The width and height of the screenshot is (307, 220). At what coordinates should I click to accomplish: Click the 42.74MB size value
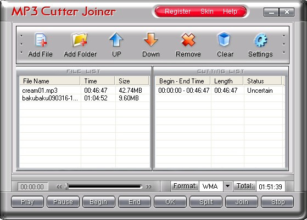pos(130,91)
